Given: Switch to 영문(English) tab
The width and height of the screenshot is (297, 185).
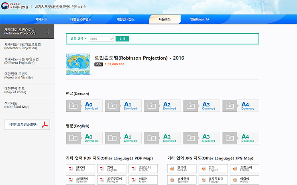Looking at the screenshot, I should click(199, 19).
